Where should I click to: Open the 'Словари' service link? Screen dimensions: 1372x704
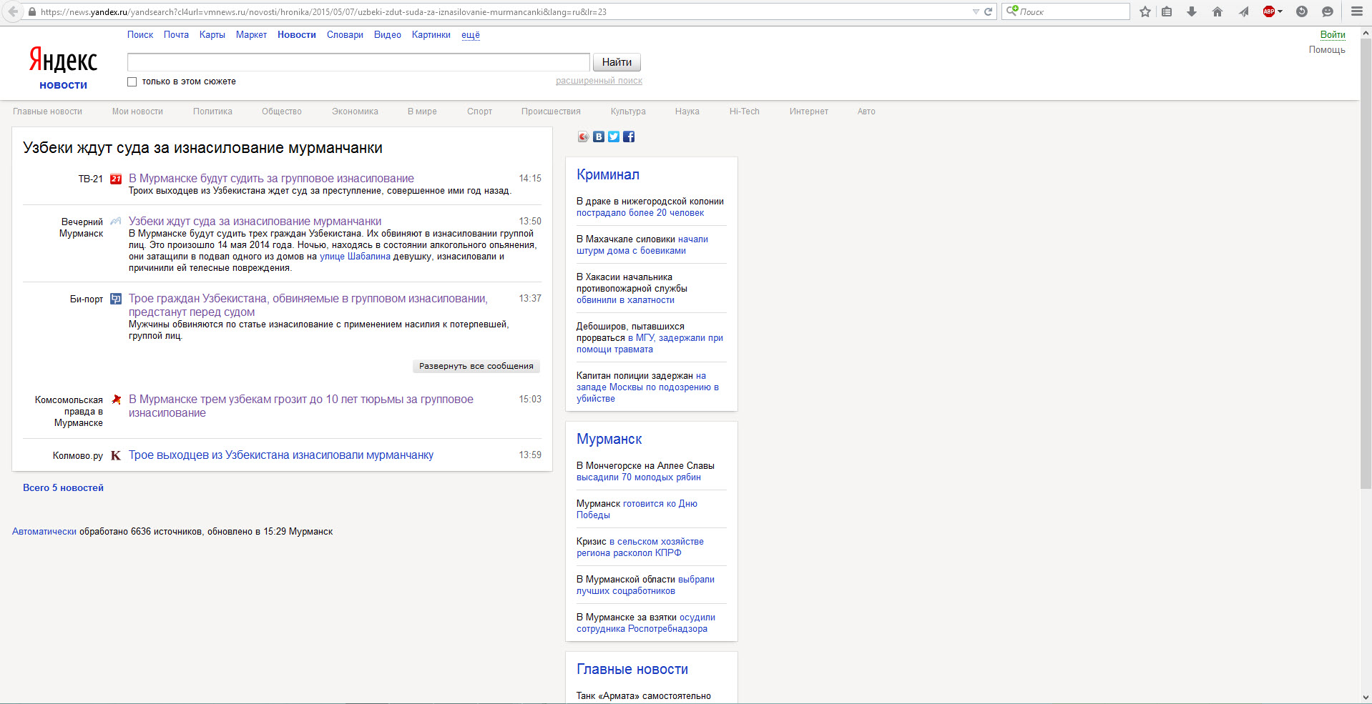[345, 35]
